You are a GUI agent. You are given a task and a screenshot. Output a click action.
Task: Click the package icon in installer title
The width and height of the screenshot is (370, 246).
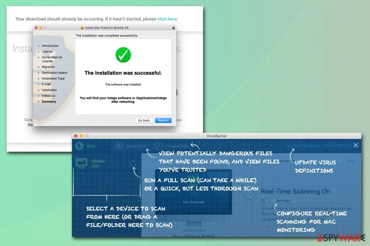click(x=82, y=28)
